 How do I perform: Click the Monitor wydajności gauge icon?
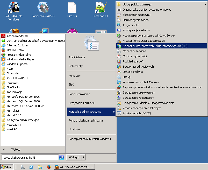(x=119, y=56)
